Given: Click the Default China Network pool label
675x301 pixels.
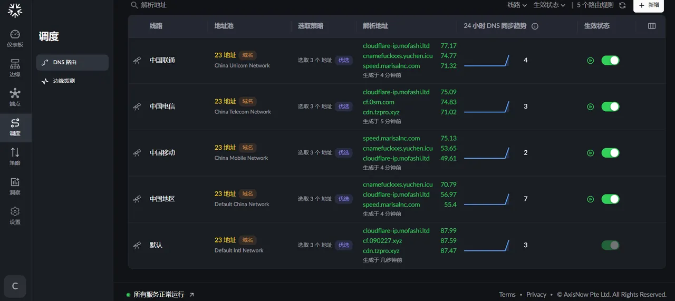Looking at the screenshot, I should tap(242, 205).
